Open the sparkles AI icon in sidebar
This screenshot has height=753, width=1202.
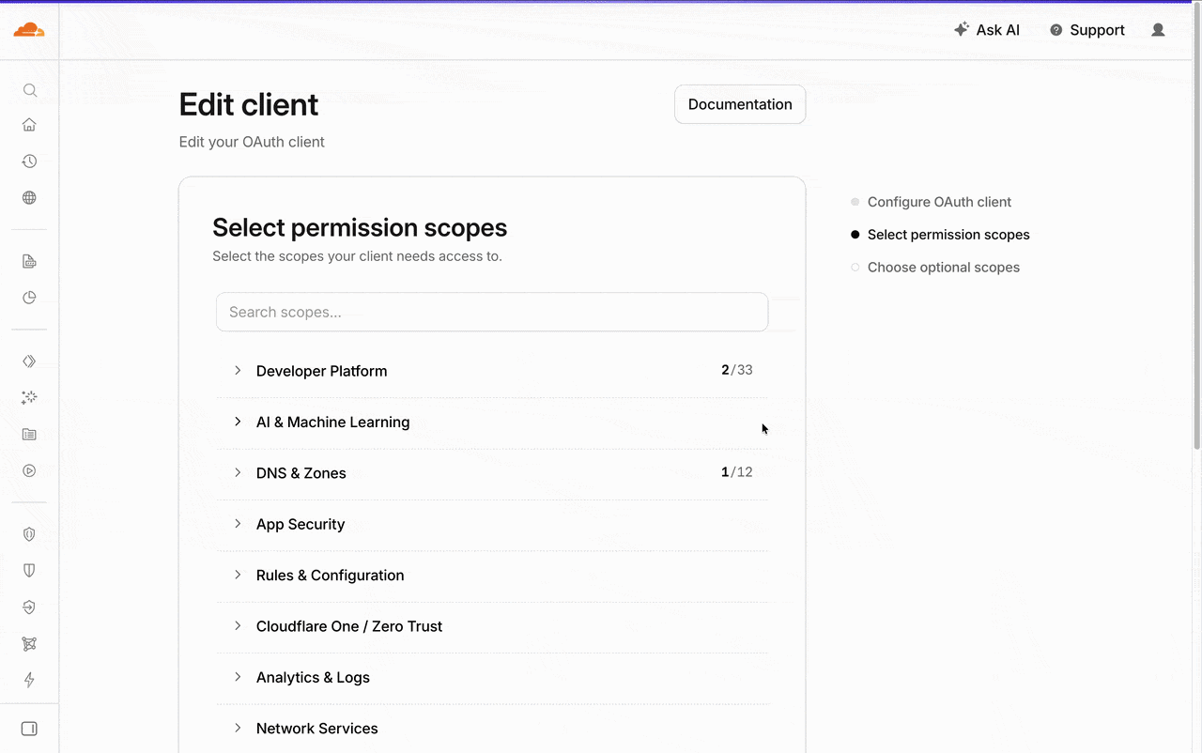[x=29, y=398]
